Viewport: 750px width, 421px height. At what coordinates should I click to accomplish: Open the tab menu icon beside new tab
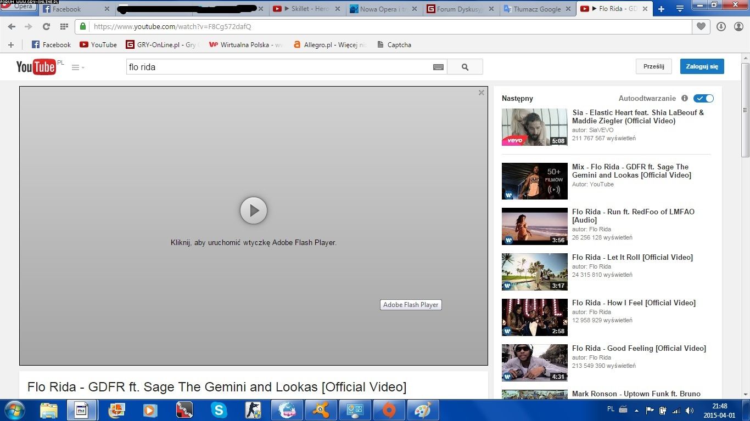tap(680, 9)
